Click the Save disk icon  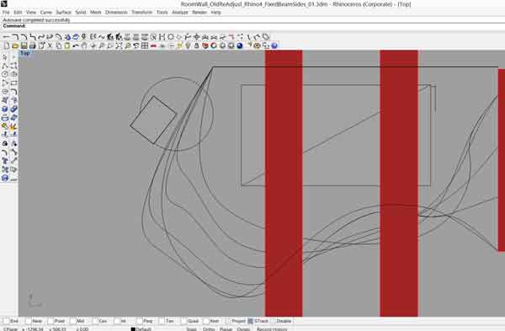[x=24, y=45]
